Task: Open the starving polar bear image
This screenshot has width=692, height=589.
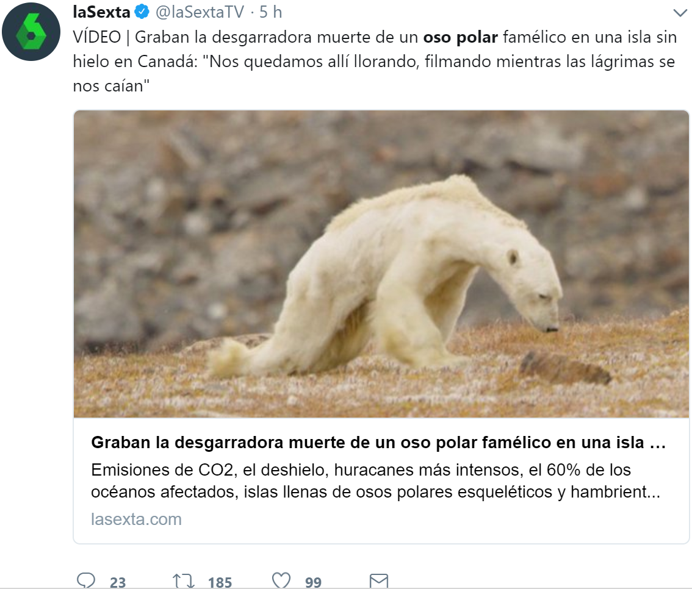Action: click(381, 263)
